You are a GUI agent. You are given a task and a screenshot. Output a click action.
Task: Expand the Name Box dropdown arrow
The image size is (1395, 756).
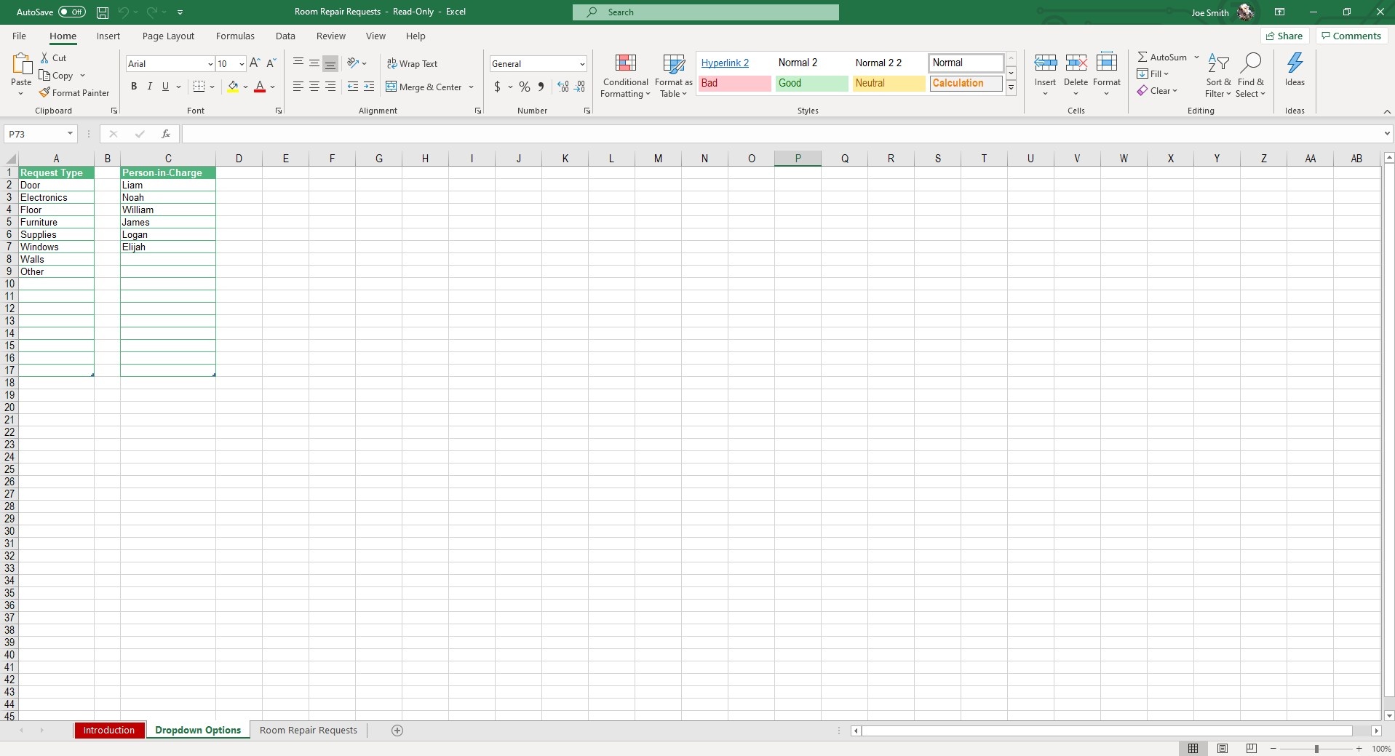click(x=70, y=134)
